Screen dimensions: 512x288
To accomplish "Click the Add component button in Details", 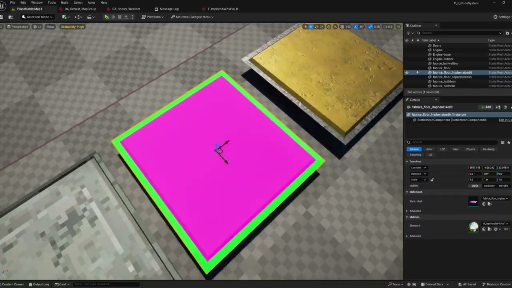I will point(486,107).
